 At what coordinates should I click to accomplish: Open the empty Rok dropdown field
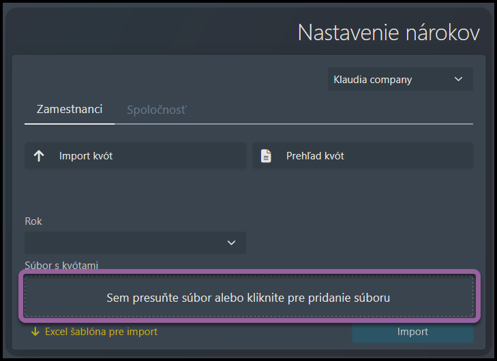tap(136, 242)
